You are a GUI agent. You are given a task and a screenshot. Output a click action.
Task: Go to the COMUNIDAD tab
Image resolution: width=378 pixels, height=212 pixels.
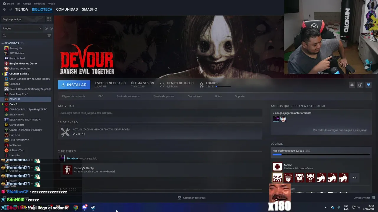(x=67, y=9)
